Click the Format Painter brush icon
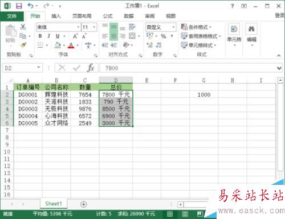 23,45
